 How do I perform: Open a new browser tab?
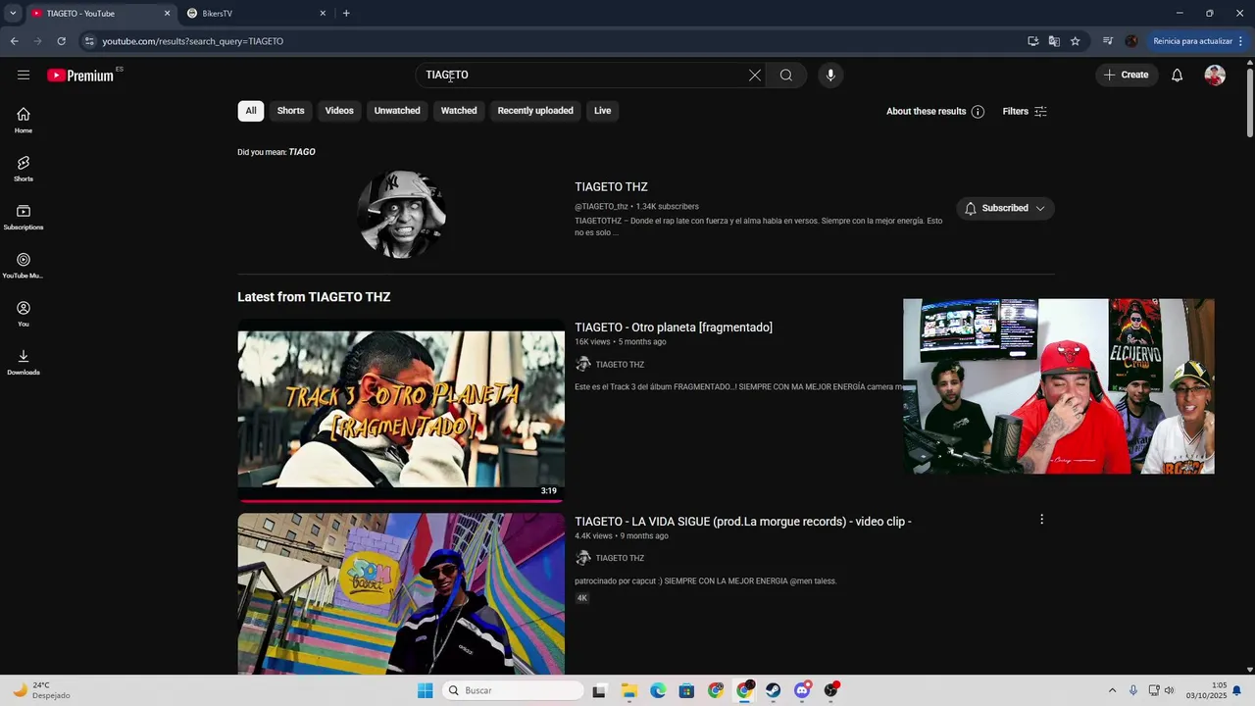tap(346, 14)
